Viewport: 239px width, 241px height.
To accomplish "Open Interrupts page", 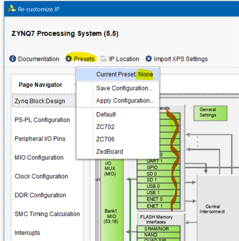I will click(27, 233).
